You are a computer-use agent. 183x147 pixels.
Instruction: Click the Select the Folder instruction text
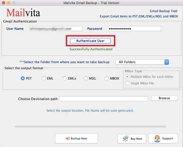coord(65,62)
